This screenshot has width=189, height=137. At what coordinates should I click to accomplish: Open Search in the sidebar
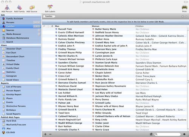click(20, 42)
